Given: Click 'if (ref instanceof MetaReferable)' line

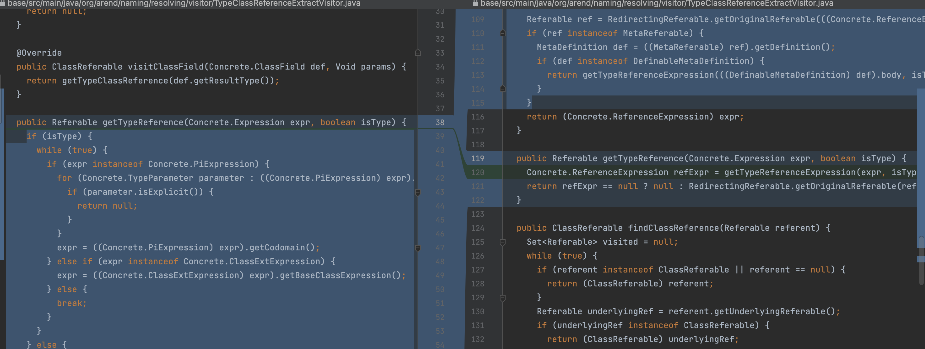Looking at the screenshot, I should [615, 34].
